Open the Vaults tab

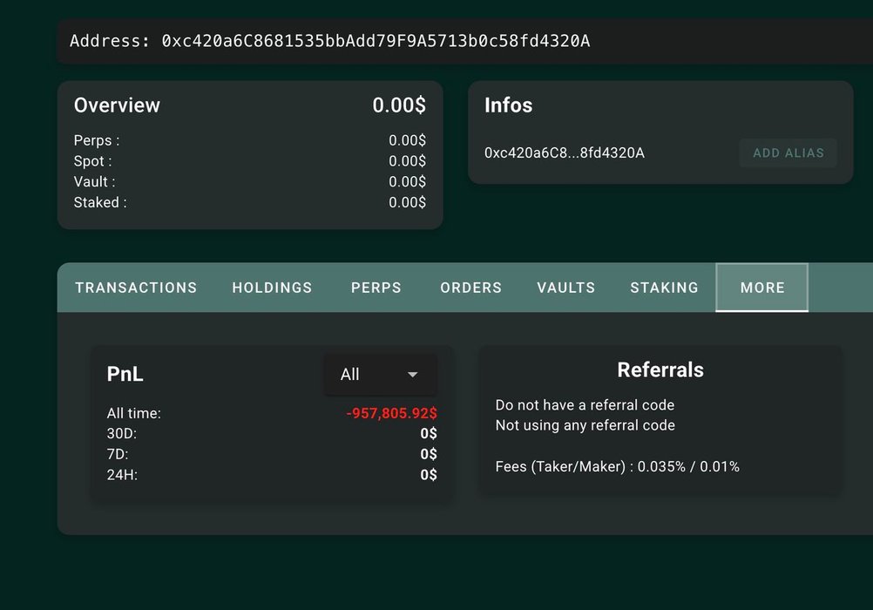tap(565, 288)
